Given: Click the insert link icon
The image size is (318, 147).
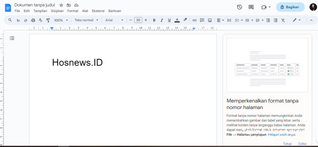Looking at the screenshot, I should [194, 20].
